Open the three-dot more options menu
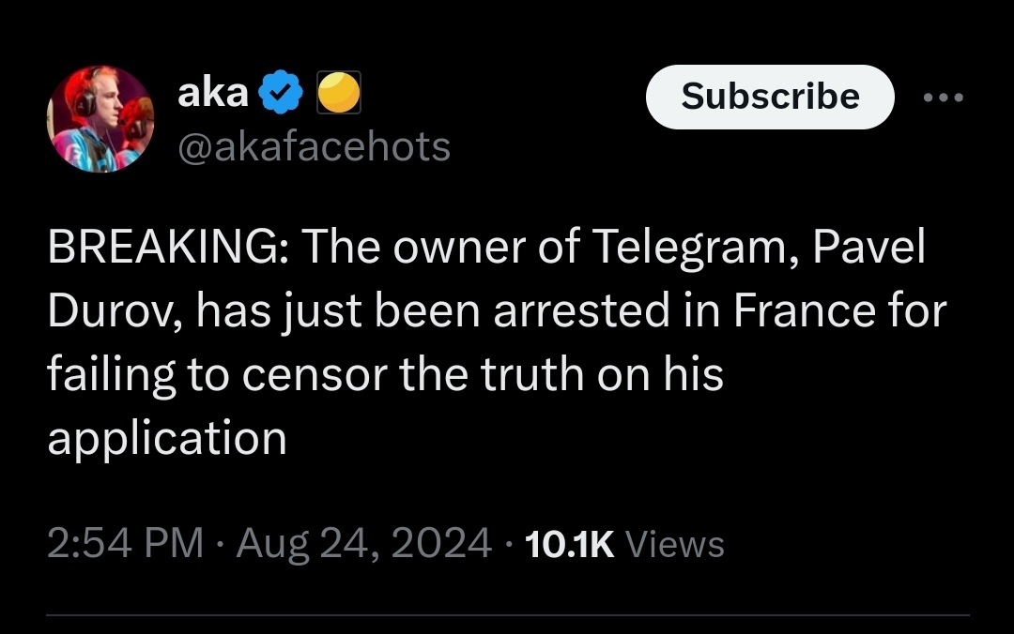 point(944,96)
